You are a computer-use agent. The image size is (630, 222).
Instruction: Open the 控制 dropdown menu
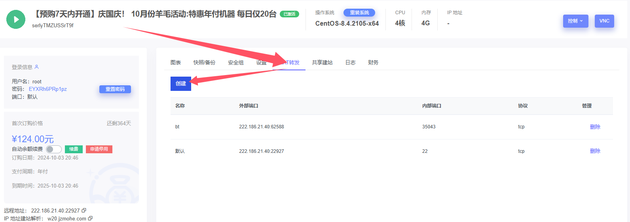[x=575, y=21]
